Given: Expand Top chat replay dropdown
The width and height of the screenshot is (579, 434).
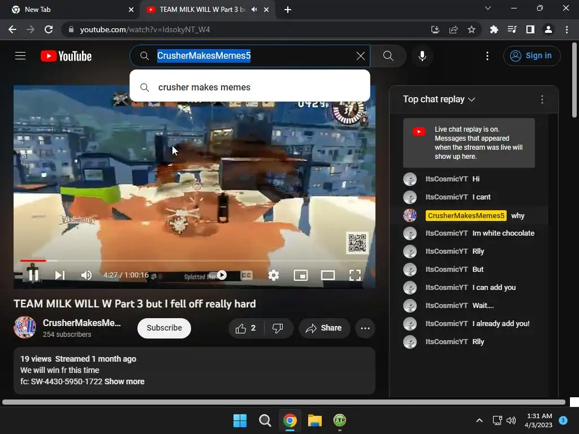Looking at the screenshot, I should (x=439, y=99).
